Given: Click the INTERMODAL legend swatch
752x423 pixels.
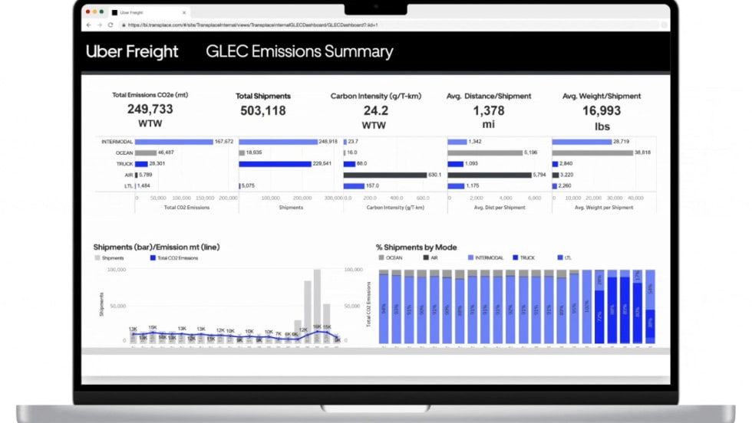Looking at the screenshot, I should (470, 258).
